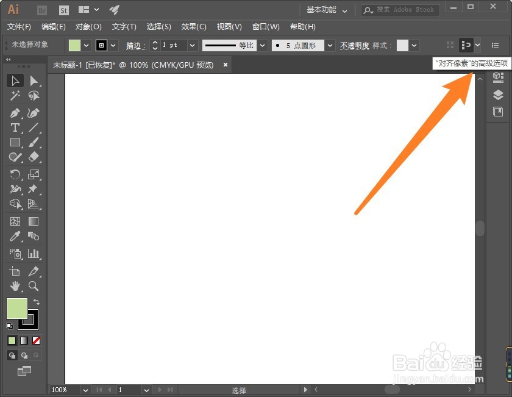The height and width of the screenshot is (397, 512).
Task: Open the 文字(T) menu
Action: pyautogui.click(x=124, y=27)
